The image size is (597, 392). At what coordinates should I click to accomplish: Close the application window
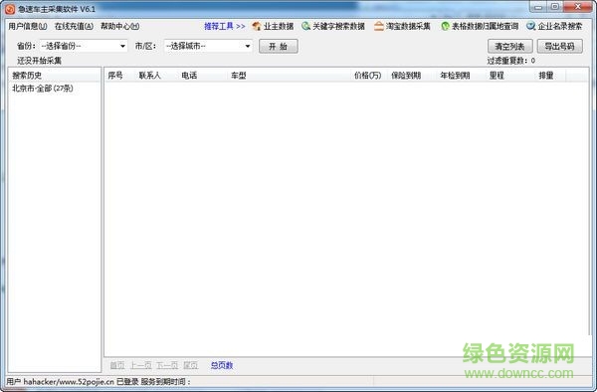[578, 7]
